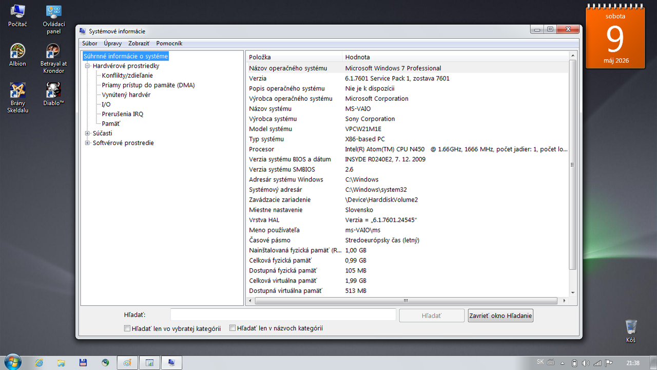
Task: Switch to the Paint taskbar window
Action: coord(127,362)
